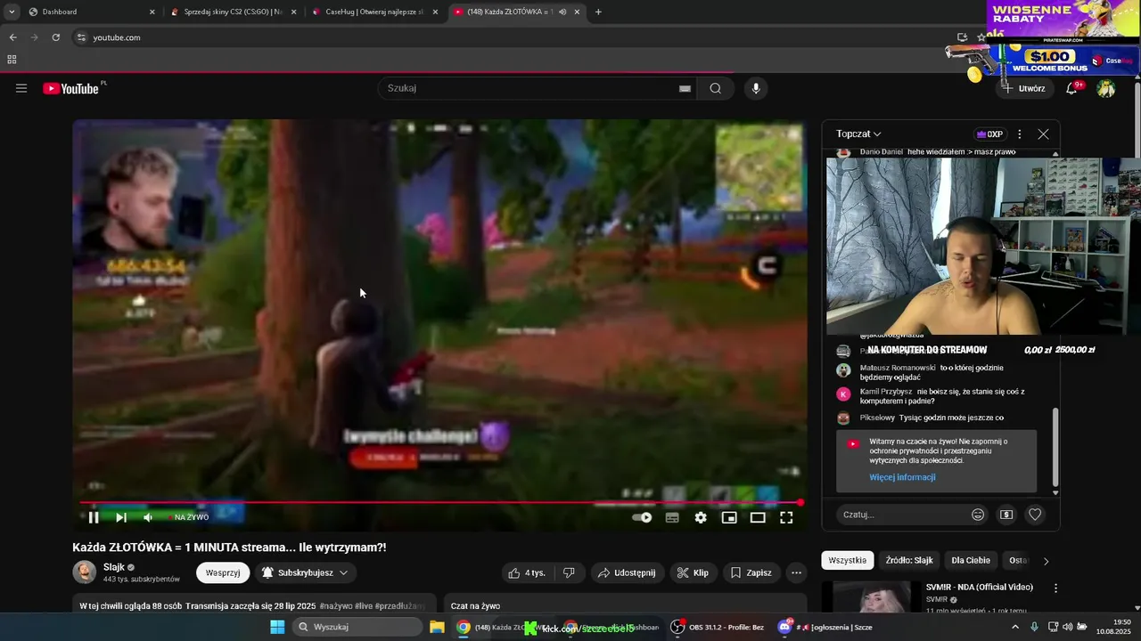The image size is (1141, 641).
Task: Save video with Zapisz button
Action: [x=751, y=572]
